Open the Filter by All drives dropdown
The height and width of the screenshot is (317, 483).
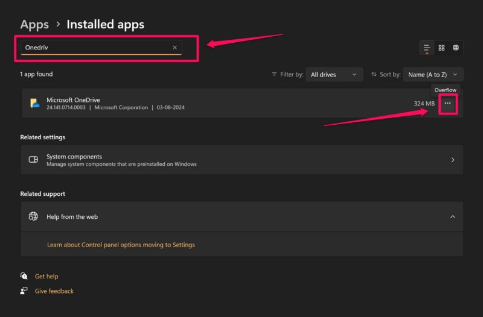click(333, 75)
